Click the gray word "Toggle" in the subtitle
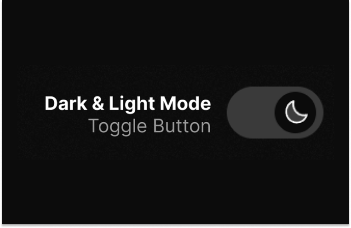This screenshot has height=228, width=351. click(x=117, y=127)
